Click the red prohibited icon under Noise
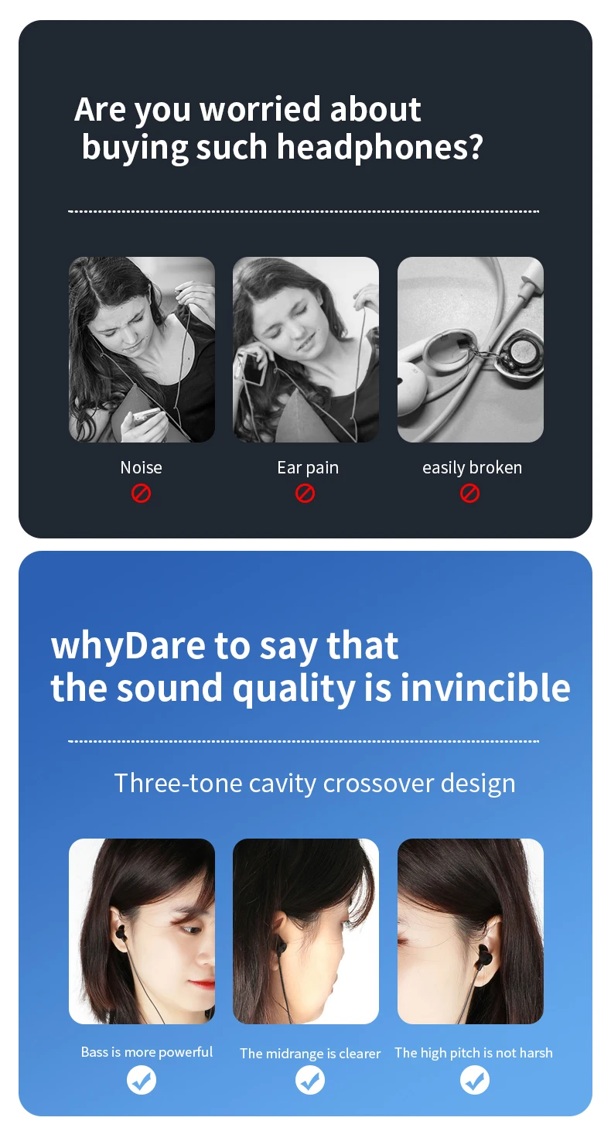This screenshot has height=1131, width=611. point(141,493)
